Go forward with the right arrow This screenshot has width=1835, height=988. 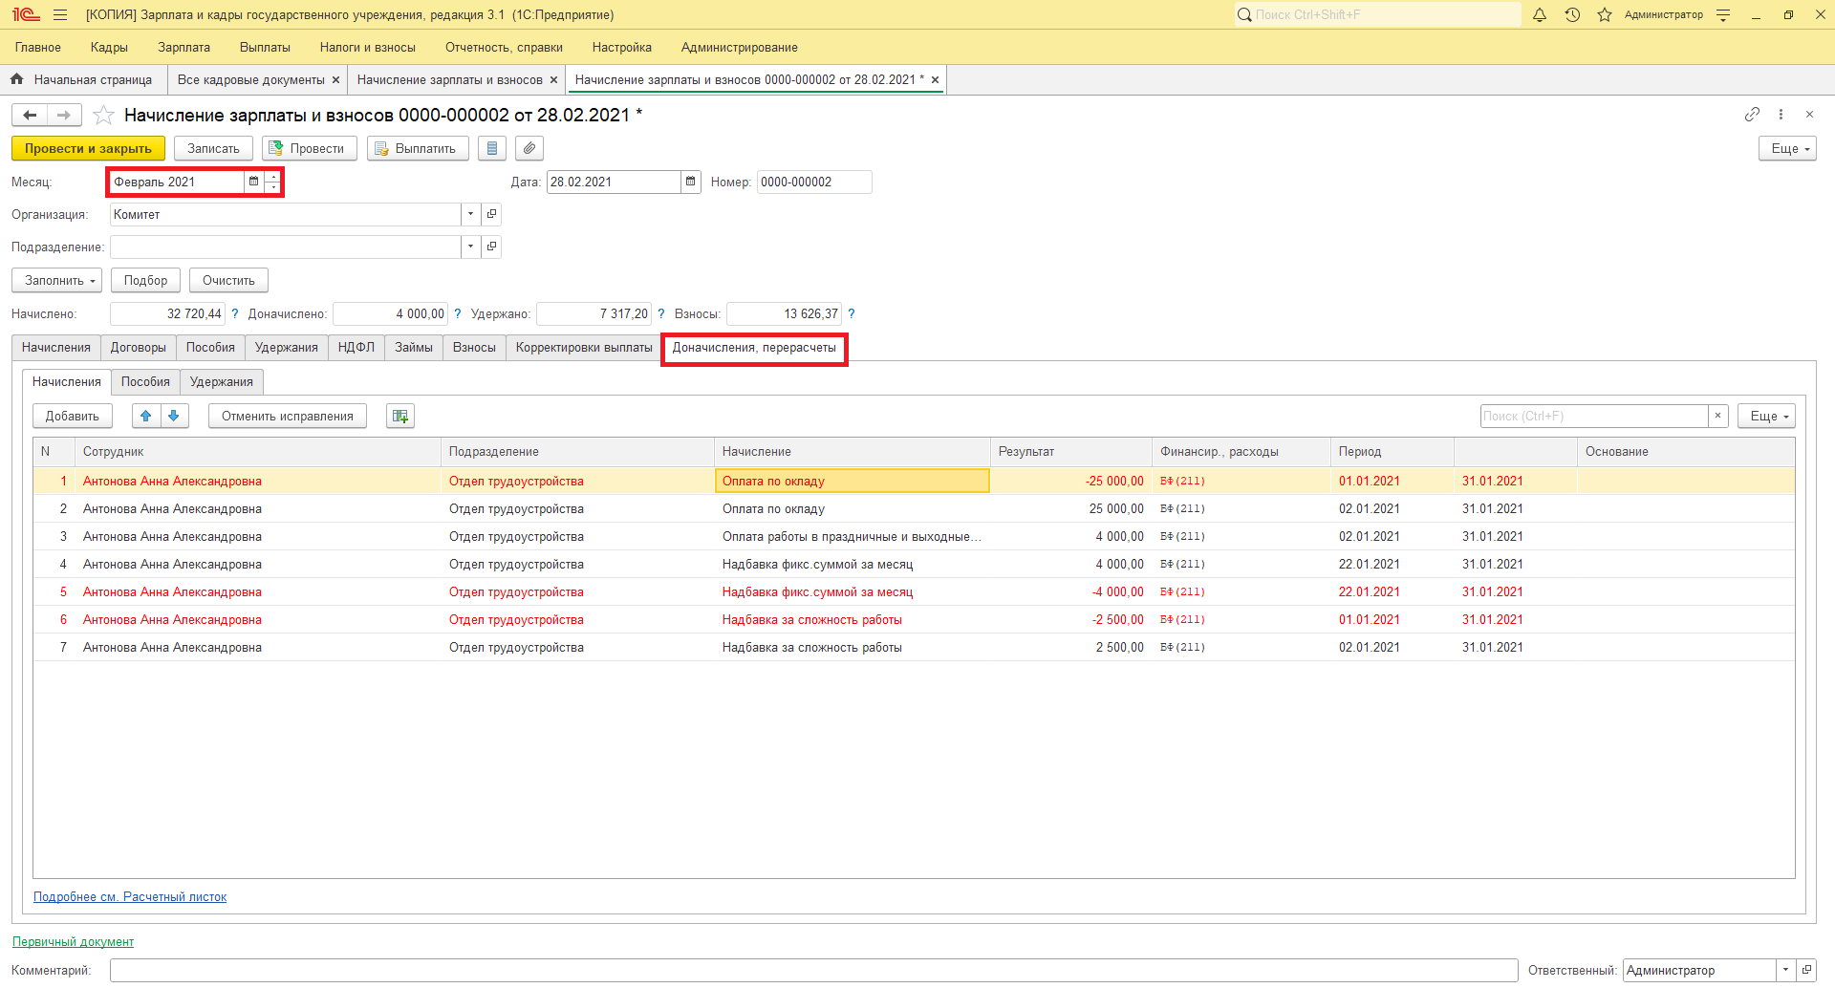(x=64, y=116)
